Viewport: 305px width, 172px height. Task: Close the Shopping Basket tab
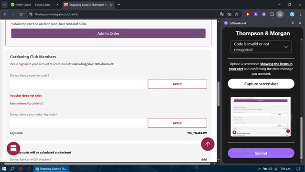click(x=111, y=5)
